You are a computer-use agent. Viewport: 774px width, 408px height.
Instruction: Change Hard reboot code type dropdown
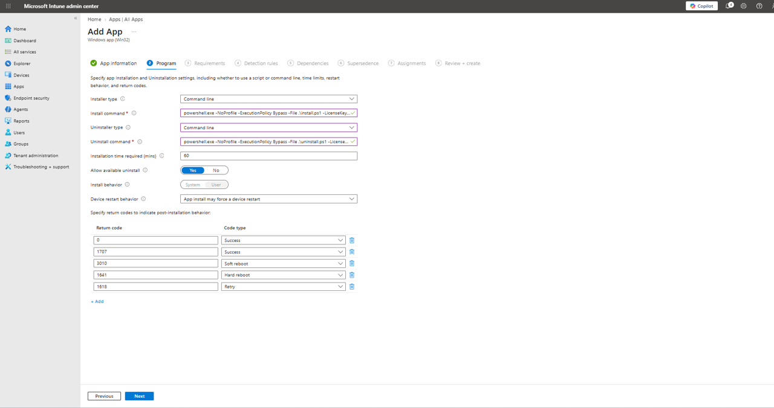tap(284, 275)
